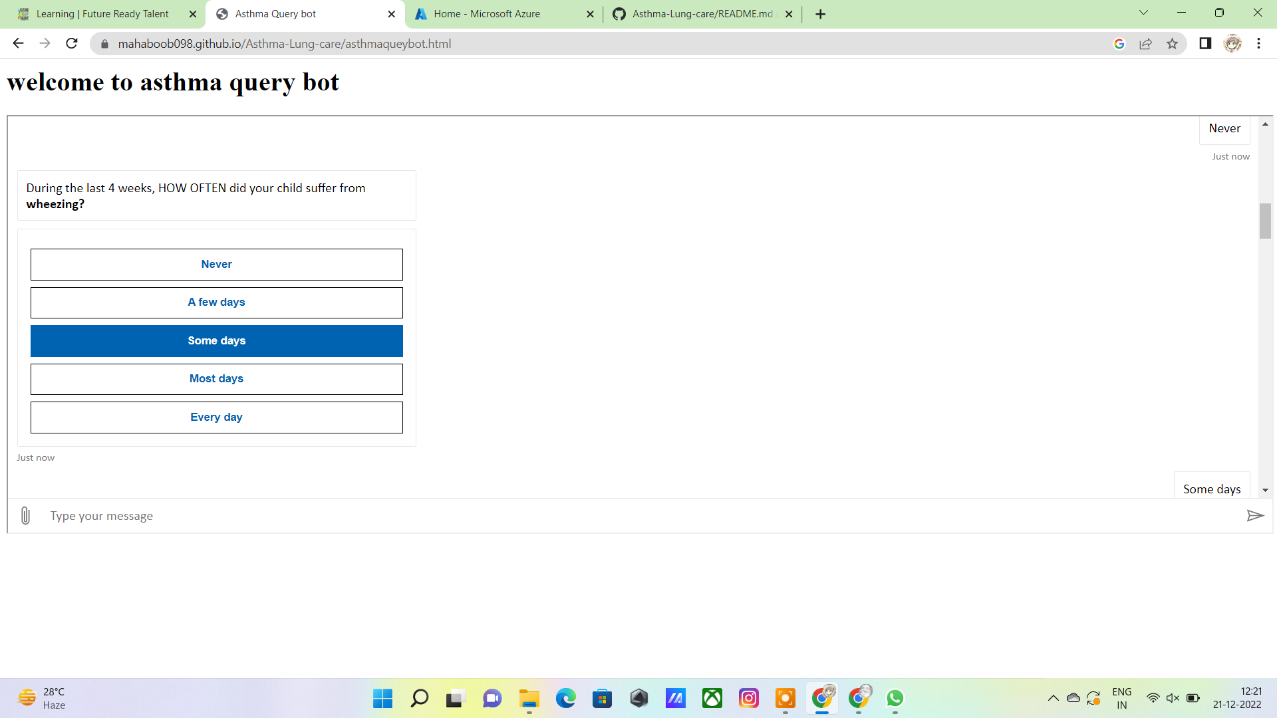Pick the Most days answer
This screenshot has height=718, width=1277.
click(x=216, y=379)
